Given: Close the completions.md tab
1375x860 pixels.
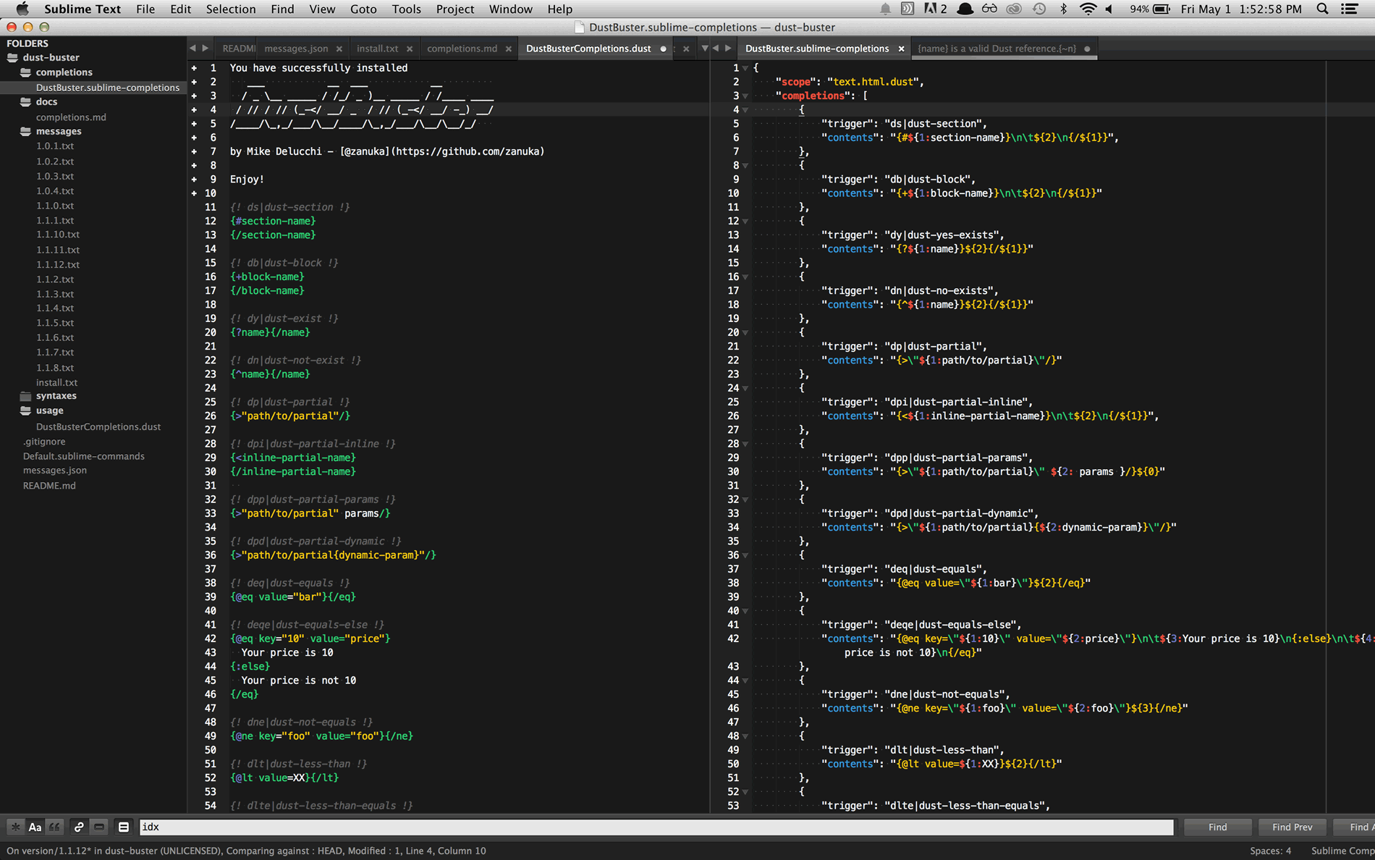Looking at the screenshot, I should pyautogui.click(x=508, y=49).
